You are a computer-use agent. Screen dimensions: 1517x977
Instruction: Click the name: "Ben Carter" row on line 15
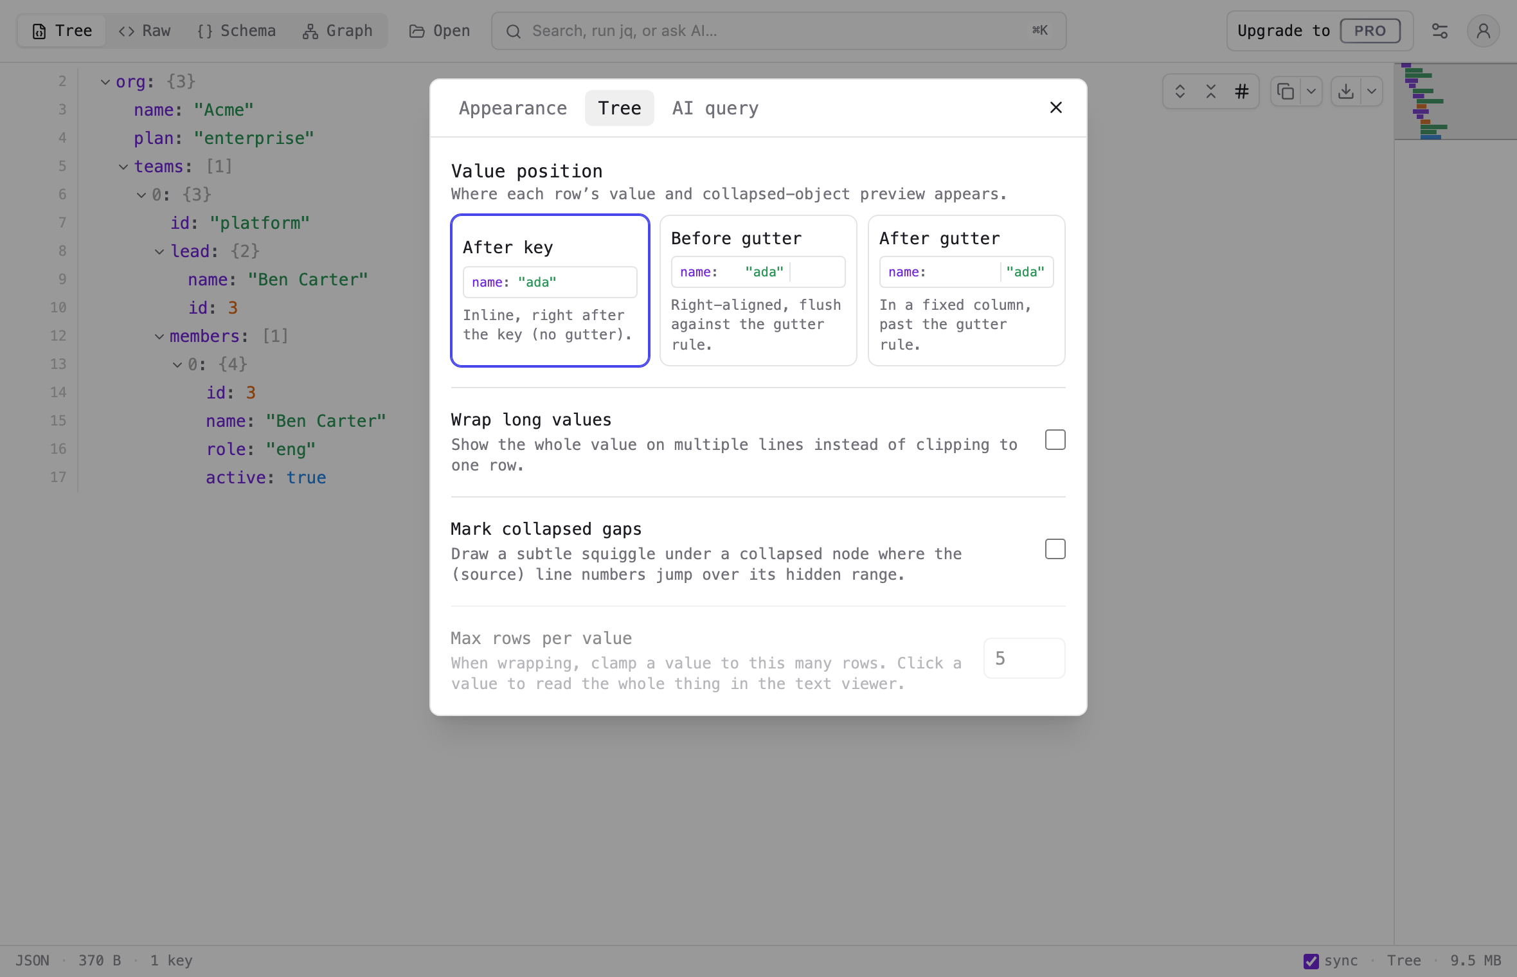[x=296, y=421]
